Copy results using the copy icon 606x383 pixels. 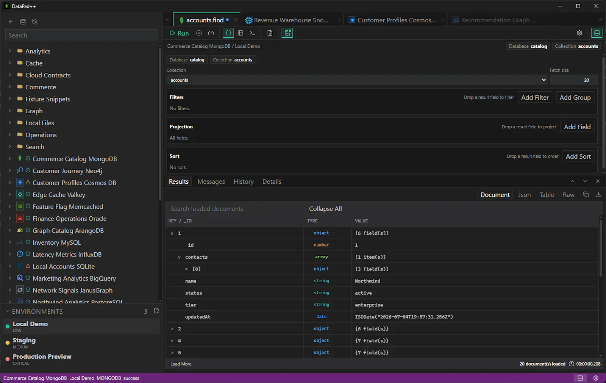pyautogui.click(x=586, y=194)
